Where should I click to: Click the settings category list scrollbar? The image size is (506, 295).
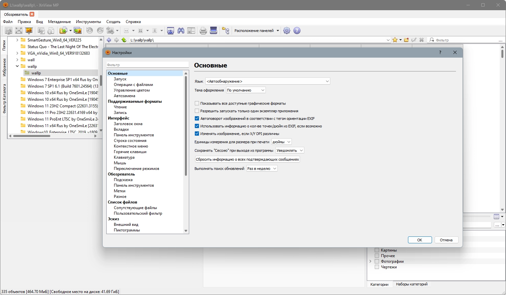pos(186,125)
